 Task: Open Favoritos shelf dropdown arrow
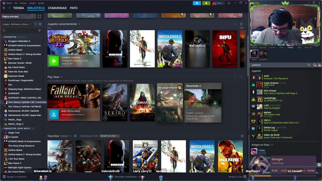70,136
